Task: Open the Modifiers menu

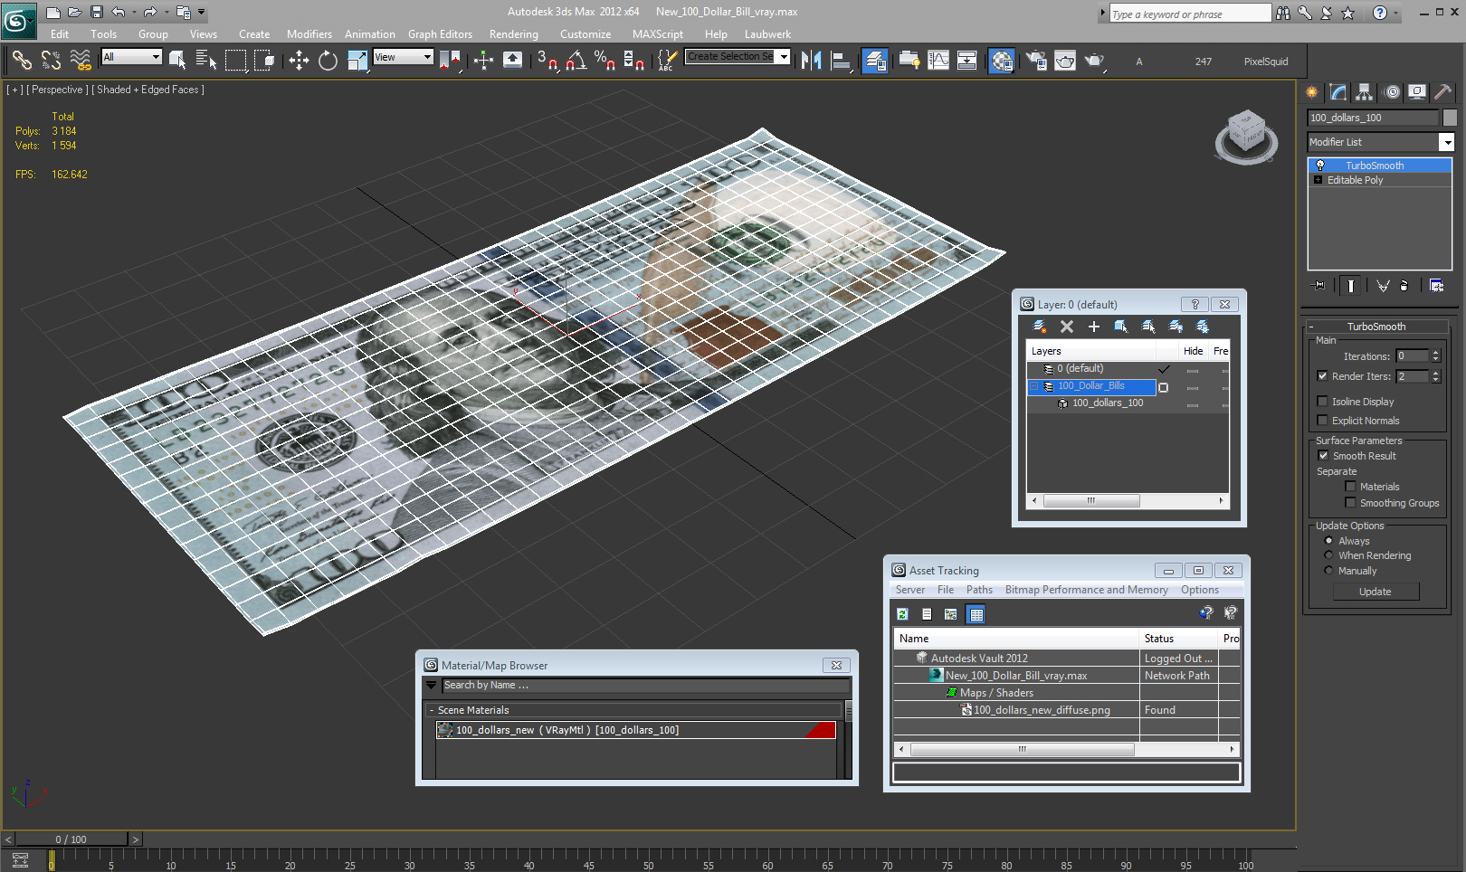Action: point(309,34)
